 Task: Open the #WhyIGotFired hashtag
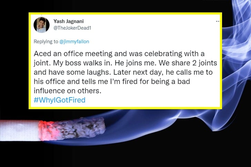click(59, 100)
